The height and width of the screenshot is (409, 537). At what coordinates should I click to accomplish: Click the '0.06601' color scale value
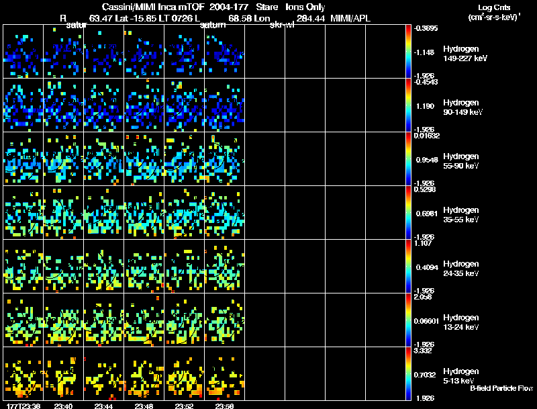[x=426, y=321]
